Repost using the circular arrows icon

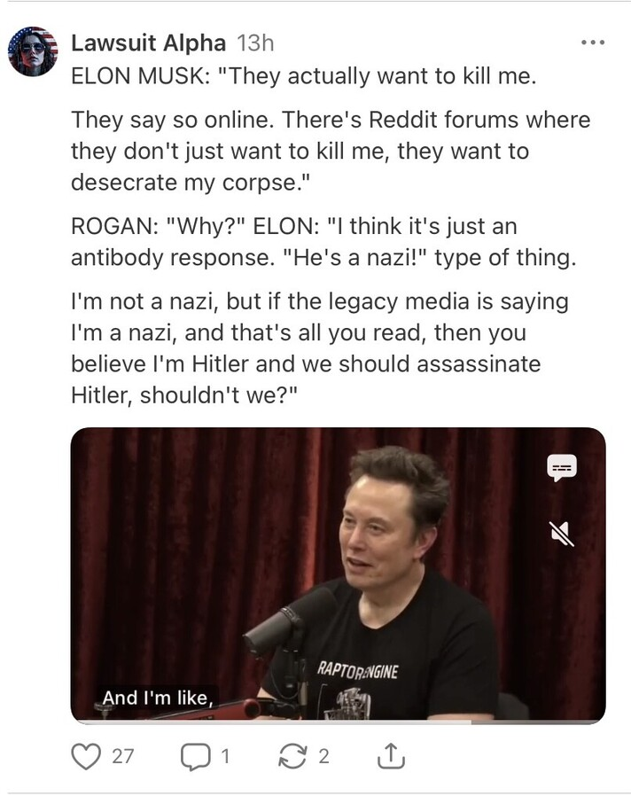[x=293, y=756]
